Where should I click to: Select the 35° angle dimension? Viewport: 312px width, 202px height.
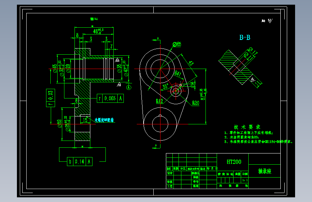pyautogui.click(x=165, y=87)
